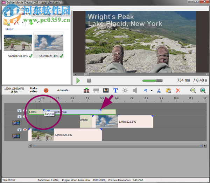Click the brightness sun icon

pyautogui.click(x=125, y=90)
